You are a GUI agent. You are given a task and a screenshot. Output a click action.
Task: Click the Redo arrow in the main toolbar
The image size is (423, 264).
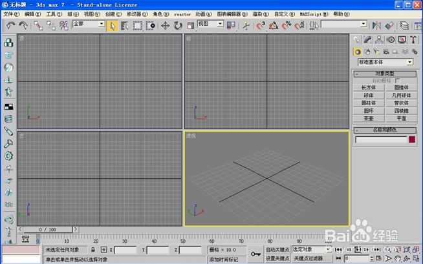23,26
